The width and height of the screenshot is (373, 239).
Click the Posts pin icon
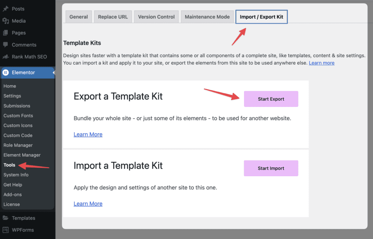(5, 9)
